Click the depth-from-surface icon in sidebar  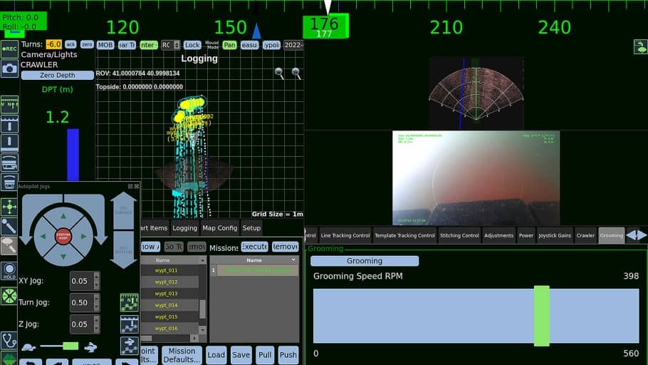click(x=9, y=124)
